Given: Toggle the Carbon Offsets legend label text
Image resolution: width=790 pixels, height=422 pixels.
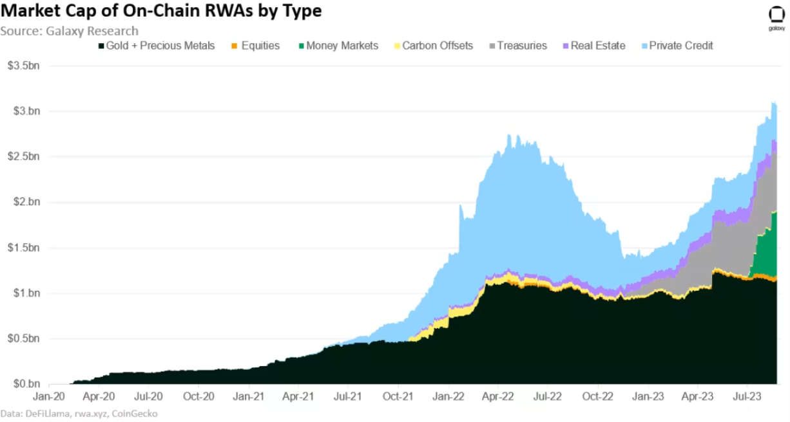Looking at the screenshot, I should [438, 46].
